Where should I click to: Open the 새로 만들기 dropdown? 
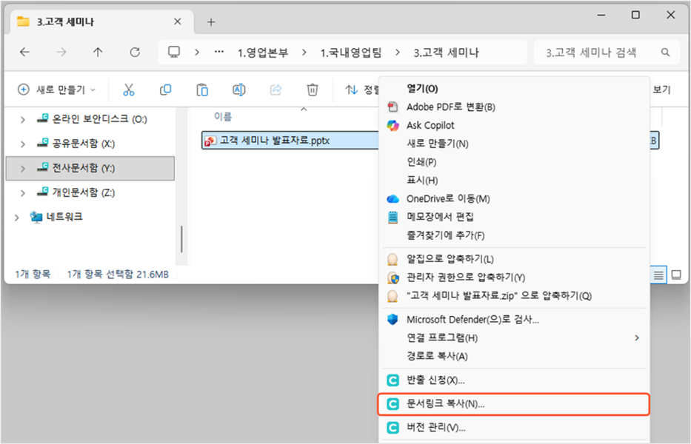(56, 90)
